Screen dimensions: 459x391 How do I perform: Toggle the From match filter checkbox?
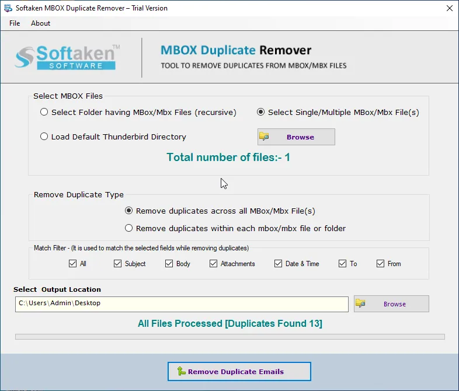(381, 264)
